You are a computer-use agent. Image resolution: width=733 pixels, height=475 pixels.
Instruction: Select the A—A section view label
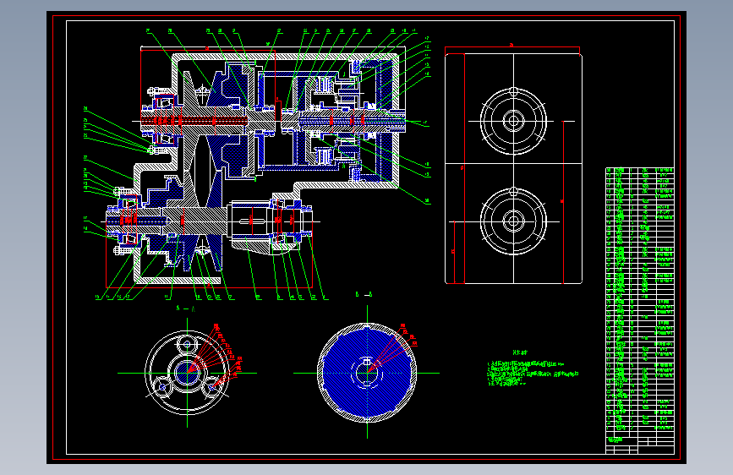pos(186,308)
